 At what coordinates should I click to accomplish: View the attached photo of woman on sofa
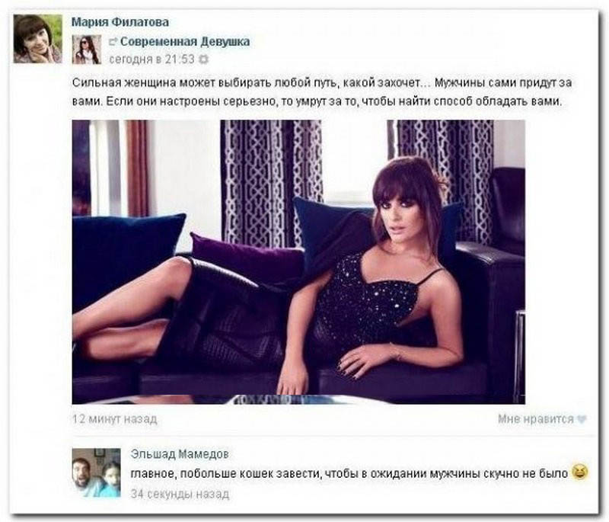point(298,262)
